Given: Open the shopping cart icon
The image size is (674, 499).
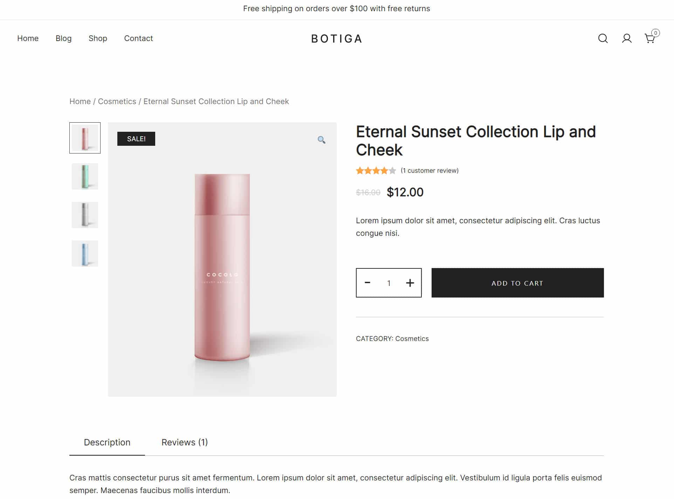Looking at the screenshot, I should pyautogui.click(x=650, y=38).
